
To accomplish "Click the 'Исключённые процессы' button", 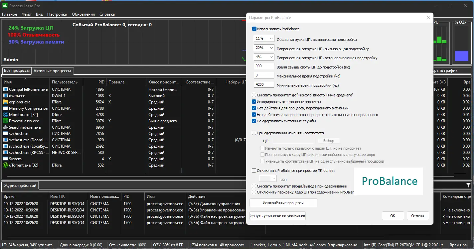I will [x=283, y=203].
